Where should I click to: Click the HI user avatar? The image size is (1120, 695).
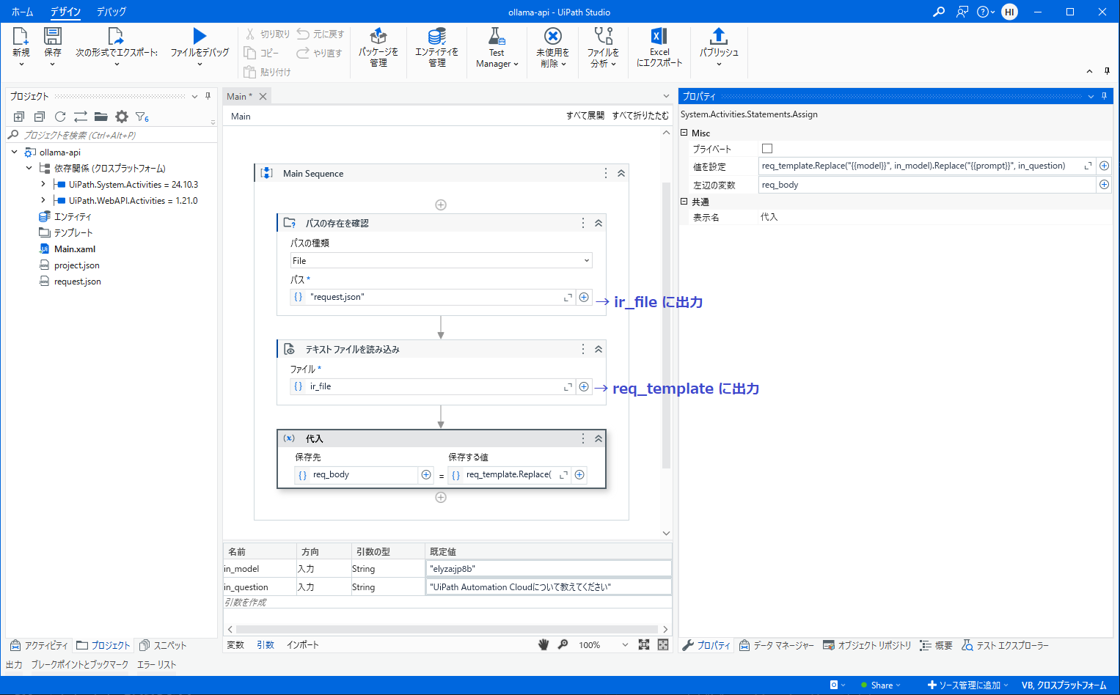pos(1009,12)
